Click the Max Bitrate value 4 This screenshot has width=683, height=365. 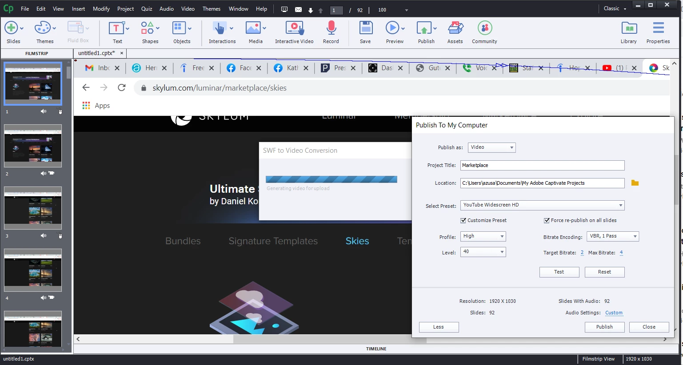tap(621, 253)
